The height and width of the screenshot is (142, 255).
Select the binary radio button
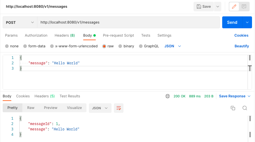tap(120, 46)
